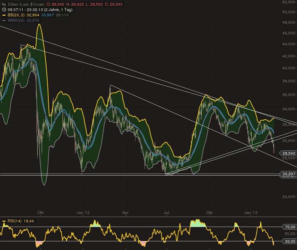Viewport: 297px width, 250px height.
Task: Click the current price marker 28,540
Action: pyautogui.click(x=289, y=153)
